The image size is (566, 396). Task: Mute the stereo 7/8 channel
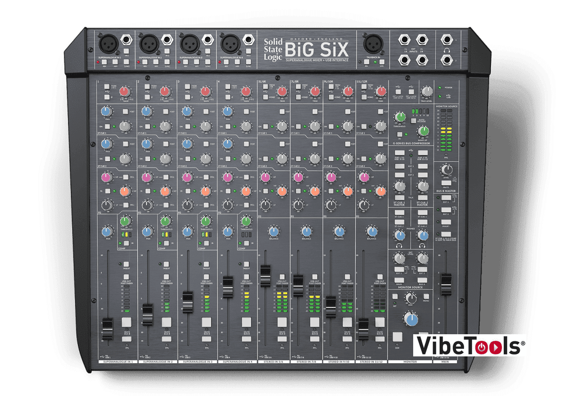point(314,322)
